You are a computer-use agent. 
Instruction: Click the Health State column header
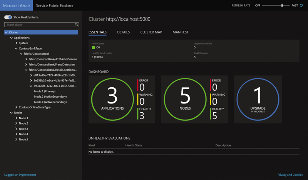[x=134, y=145]
